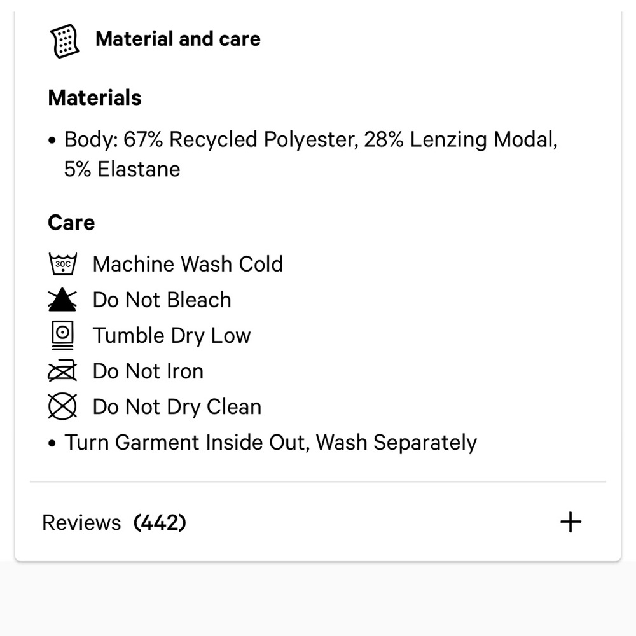This screenshot has width=636, height=636.
Task: Click the 5% Elastane text line
Action: [122, 169]
